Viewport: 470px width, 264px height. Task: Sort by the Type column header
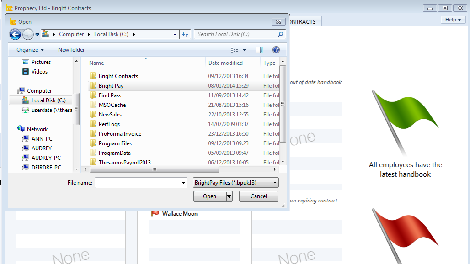[269, 63]
